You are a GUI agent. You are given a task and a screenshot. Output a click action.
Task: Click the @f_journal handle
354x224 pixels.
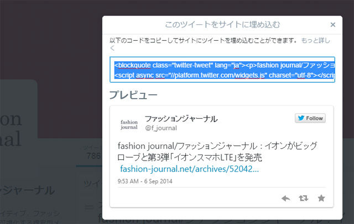[x=161, y=128]
